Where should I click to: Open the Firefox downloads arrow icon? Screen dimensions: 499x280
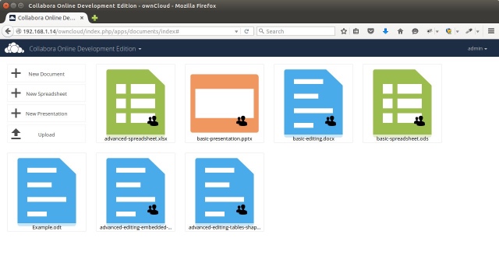tap(385, 31)
